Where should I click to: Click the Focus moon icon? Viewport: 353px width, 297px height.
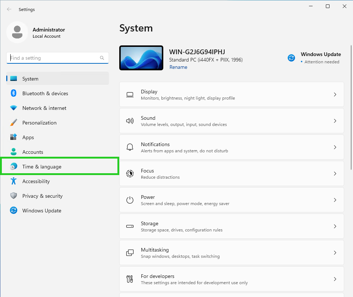click(x=130, y=173)
